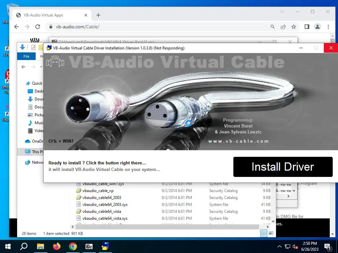Select Videos in Explorer sidebar
Viewport: 338px width, 253px height.
[36, 130]
